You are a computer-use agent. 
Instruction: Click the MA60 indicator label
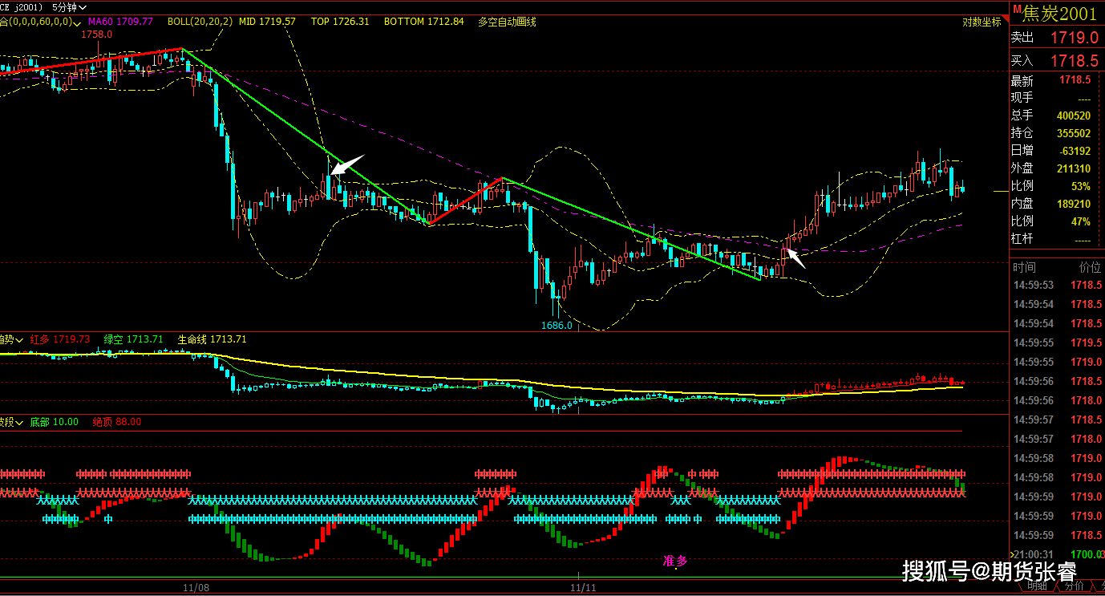pyautogui.click(x=120, y=22)
